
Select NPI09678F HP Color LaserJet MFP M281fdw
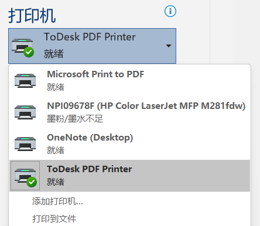[x=130, y=112]
